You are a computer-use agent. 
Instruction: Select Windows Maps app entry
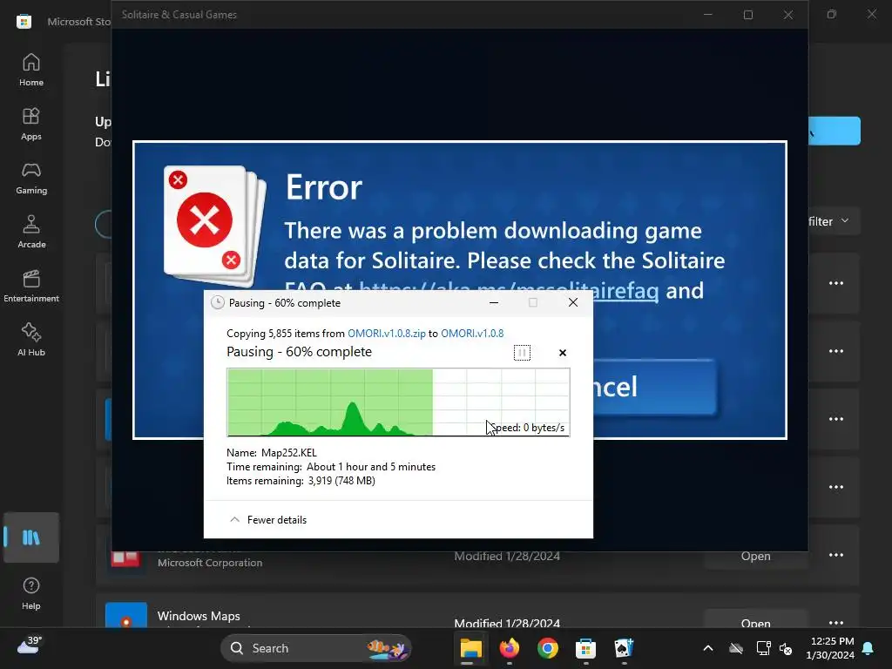click(x=477, y=612)
